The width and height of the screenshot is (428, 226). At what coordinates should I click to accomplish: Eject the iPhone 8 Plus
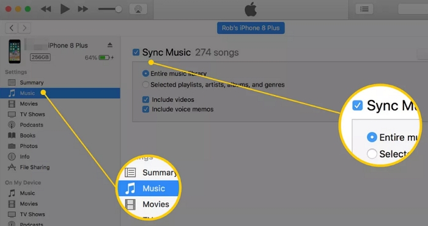pyautogui.click(x=110, y=45)
